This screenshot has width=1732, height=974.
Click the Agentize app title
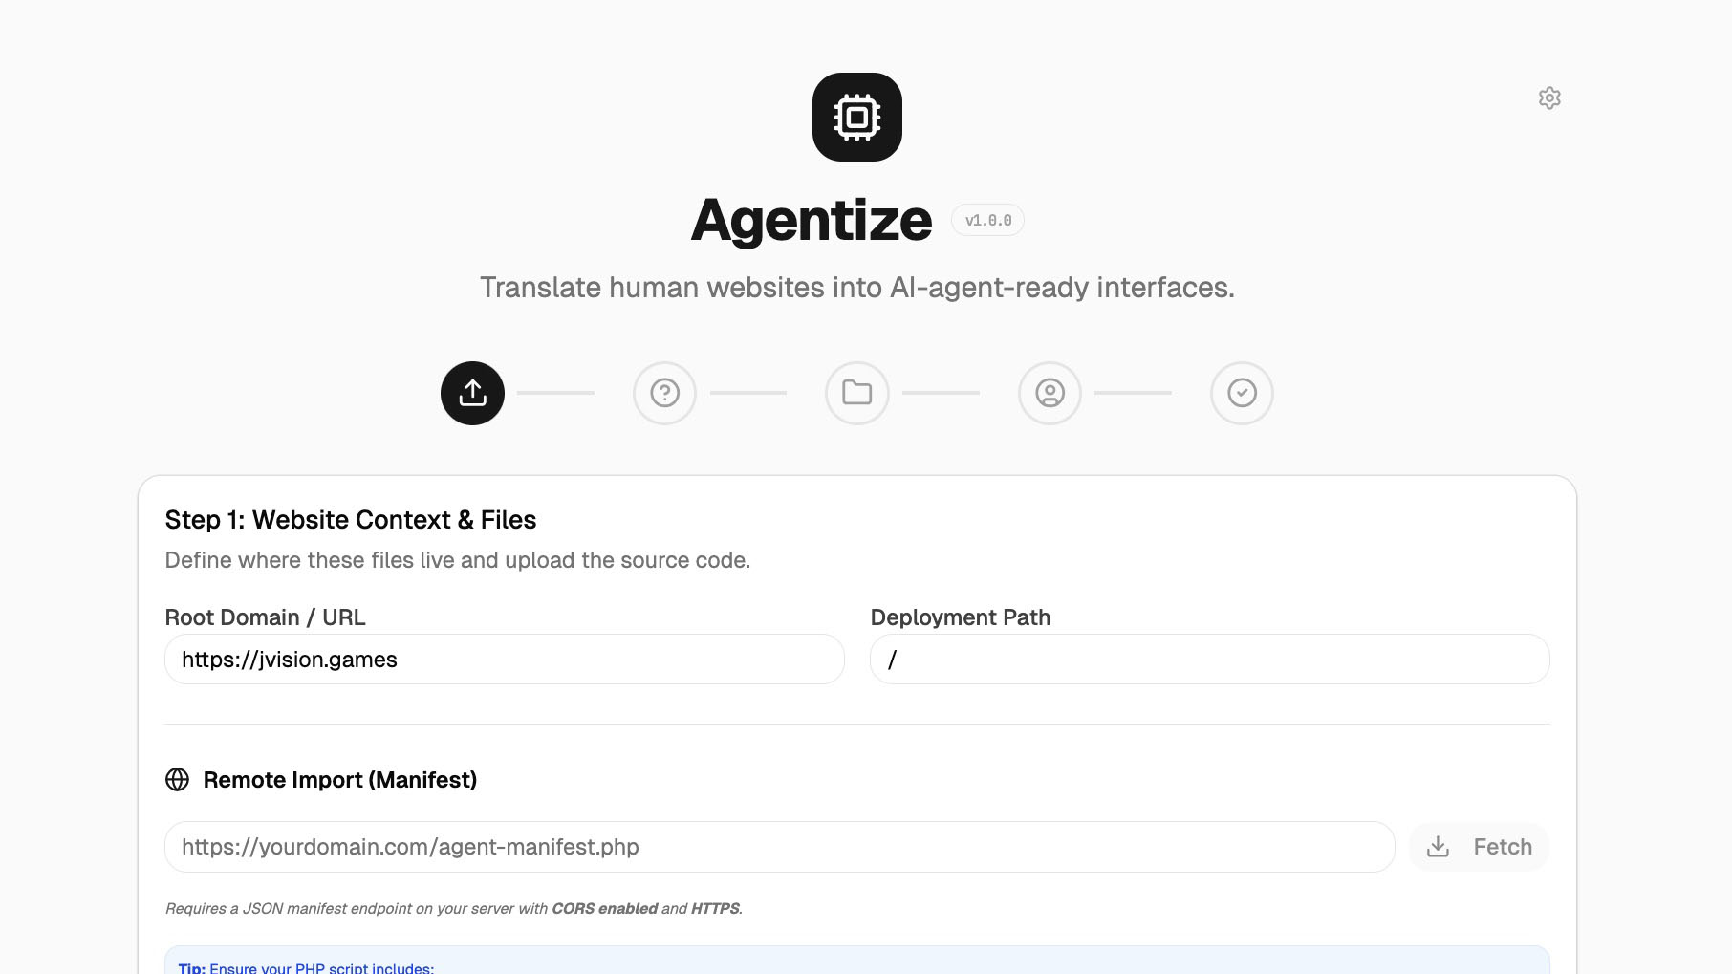click(812, 220)
